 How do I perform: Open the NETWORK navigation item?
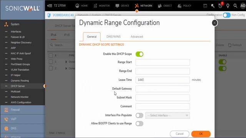tap(143, 6)
